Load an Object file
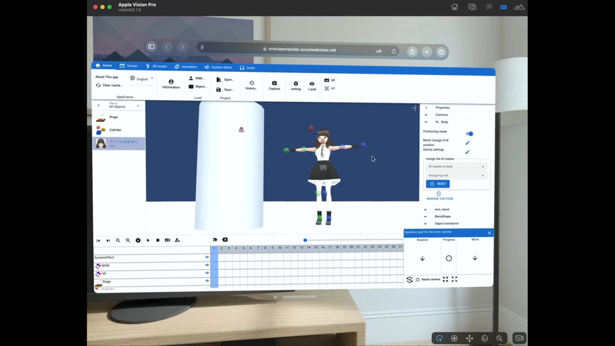The width and height of the screenshot is (615, 346). click(198, 86)
